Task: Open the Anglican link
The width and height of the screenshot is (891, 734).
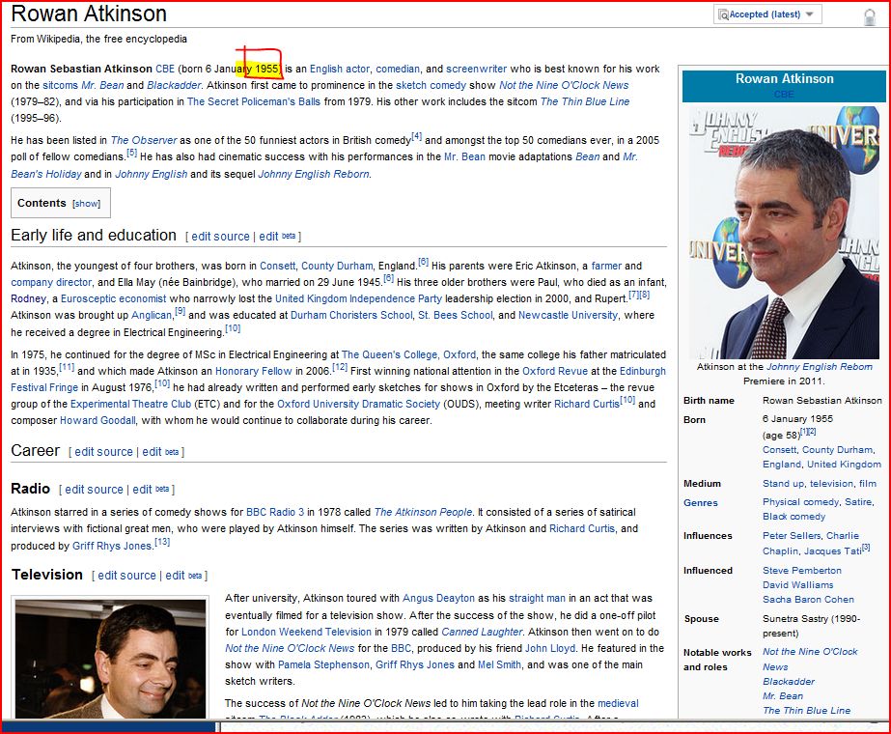Action: coord(152,316)
